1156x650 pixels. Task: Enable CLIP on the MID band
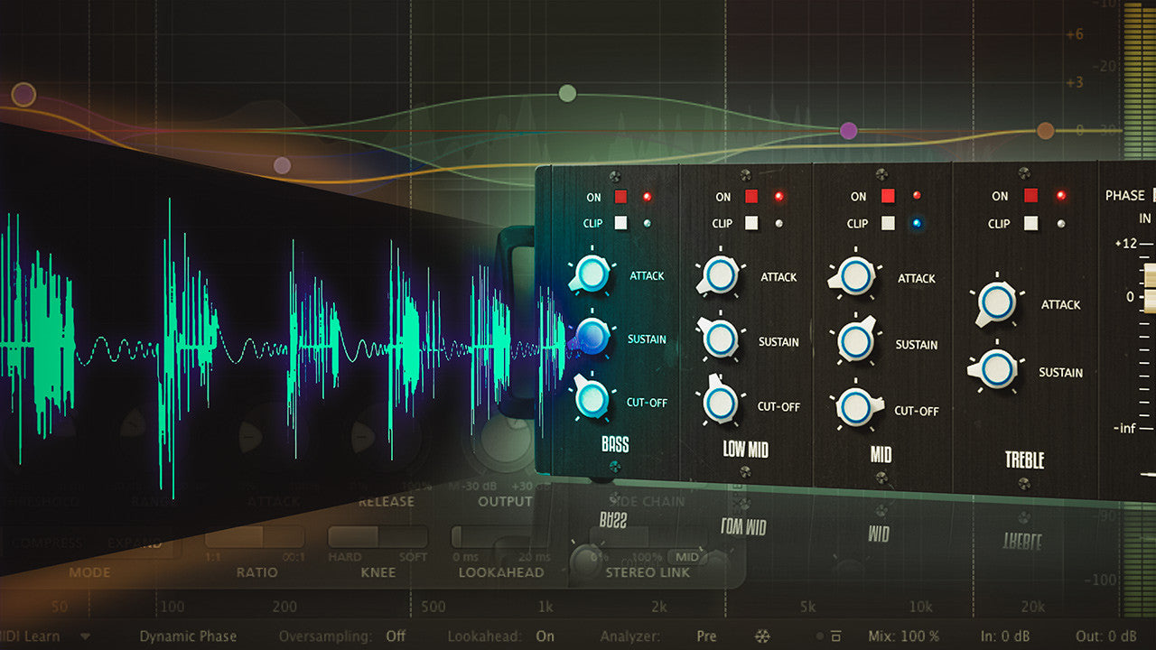889,223
